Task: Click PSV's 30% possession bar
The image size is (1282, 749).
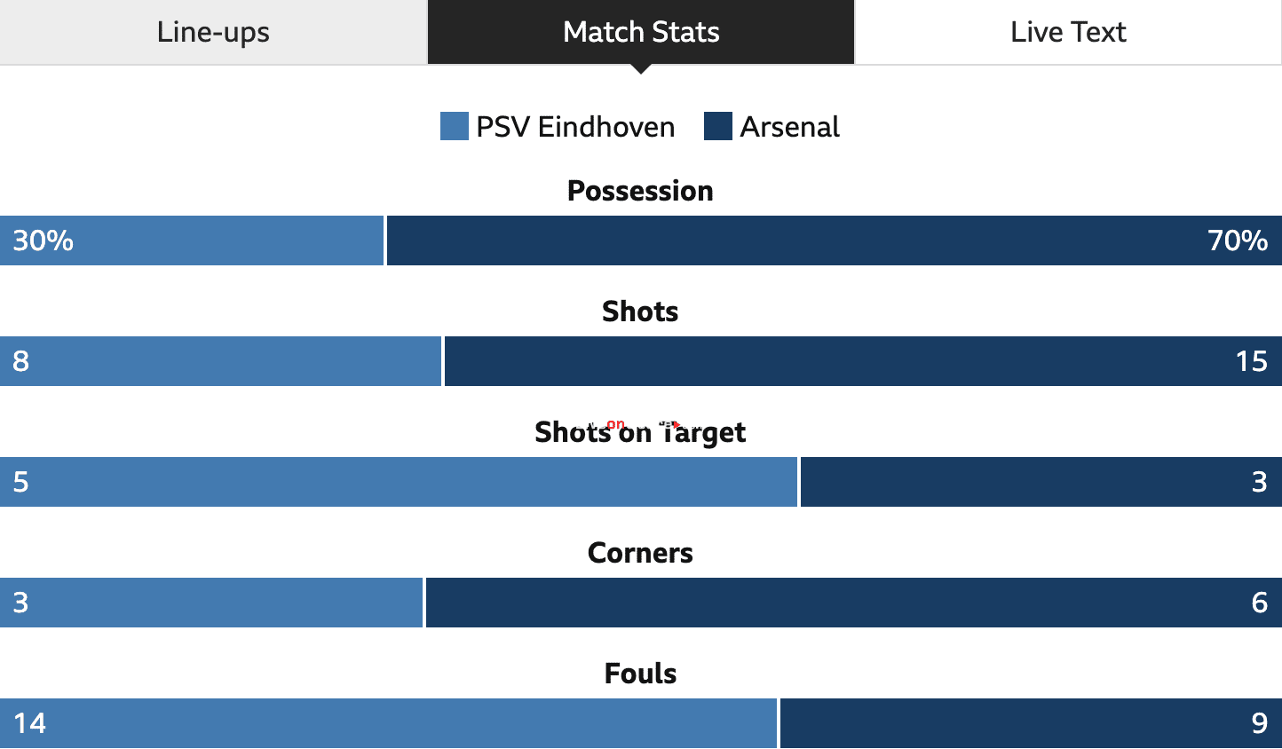Action: (192, 240)
